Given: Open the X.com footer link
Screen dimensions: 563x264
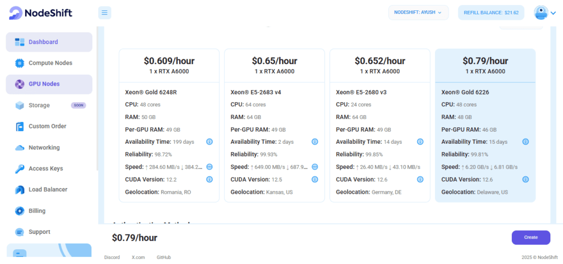Looking at the screenshot, I should pyautogui.click(x=138, y=257).
